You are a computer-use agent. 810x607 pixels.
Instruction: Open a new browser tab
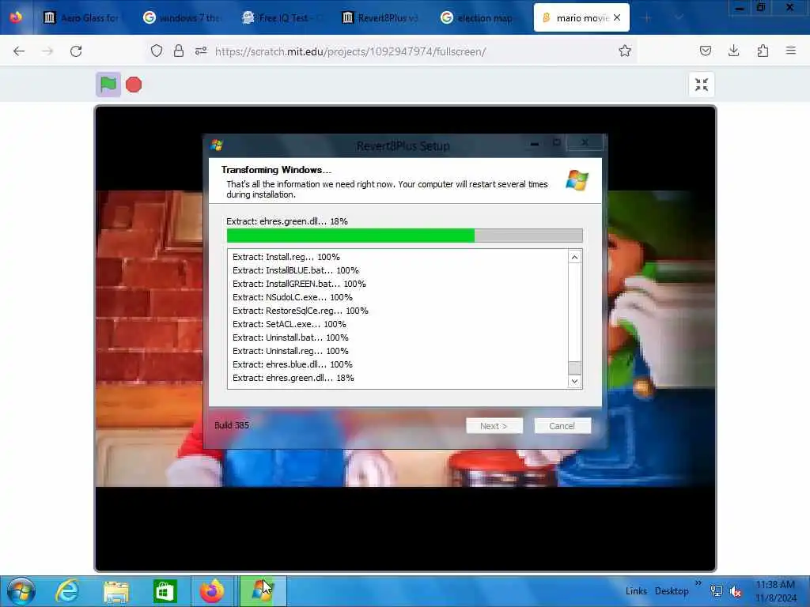point(646,18)
